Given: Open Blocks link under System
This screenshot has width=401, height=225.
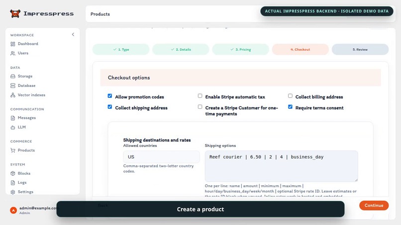Looking at the screenshot, I should pyautogui.click(x=24, y=173).
